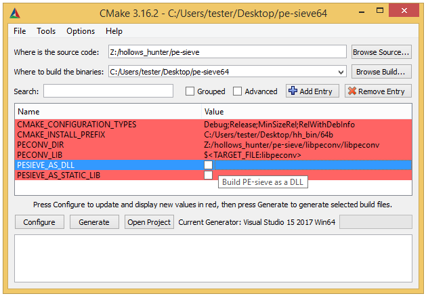Select the PECONV_LIB entry
This screenshot has height=296, width=426.
[x=40, y=155]
